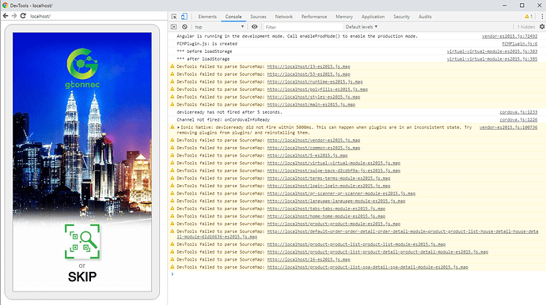Open the cordova.js:1233 source link
This screenshot has width=546, height=305.
click(x=518, y=112)
